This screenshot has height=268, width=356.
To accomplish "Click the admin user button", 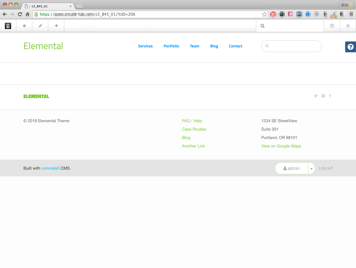I will tap(291, 168).
